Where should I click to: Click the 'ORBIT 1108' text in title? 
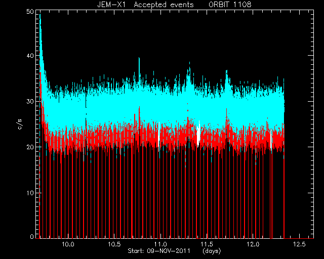pos(230,5)
